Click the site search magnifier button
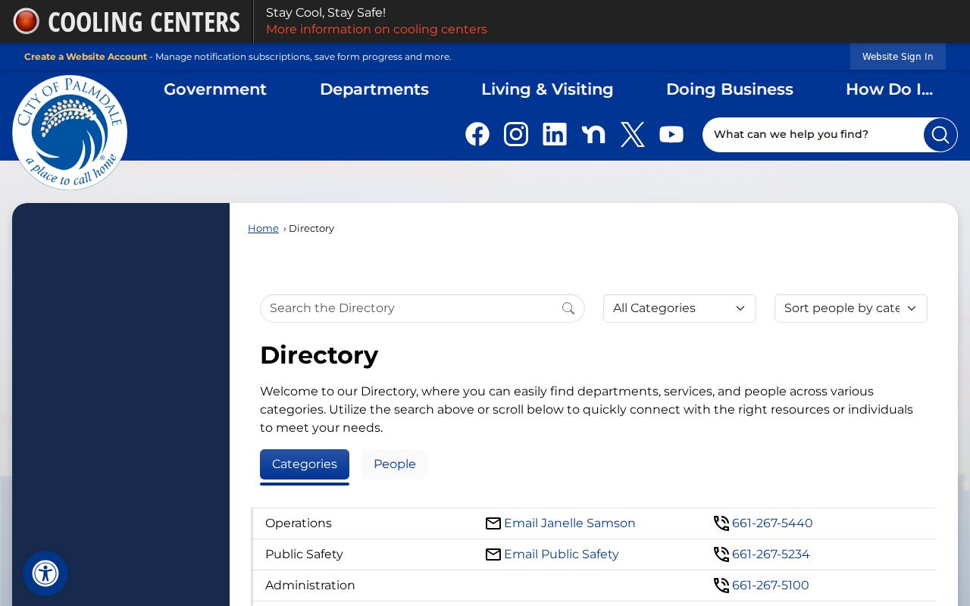 [x=940, y=135]
